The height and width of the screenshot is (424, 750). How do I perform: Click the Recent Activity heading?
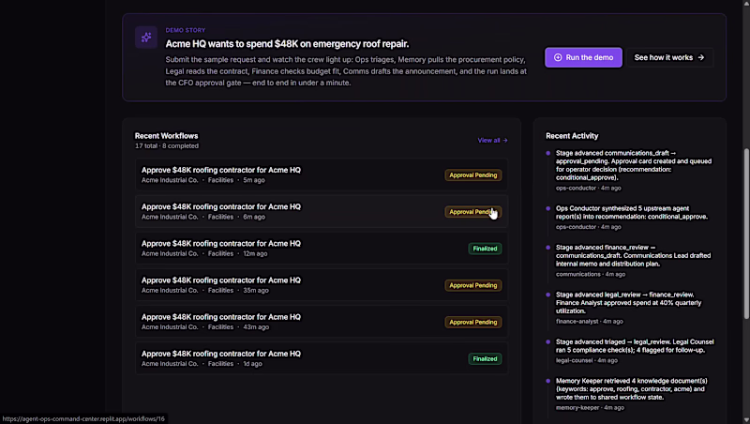(x=572, y=136)
